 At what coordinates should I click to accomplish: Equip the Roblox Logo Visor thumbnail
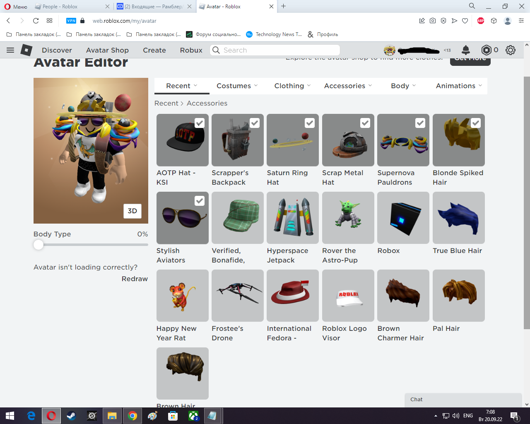pyautogui.click(x=348, y=296)
